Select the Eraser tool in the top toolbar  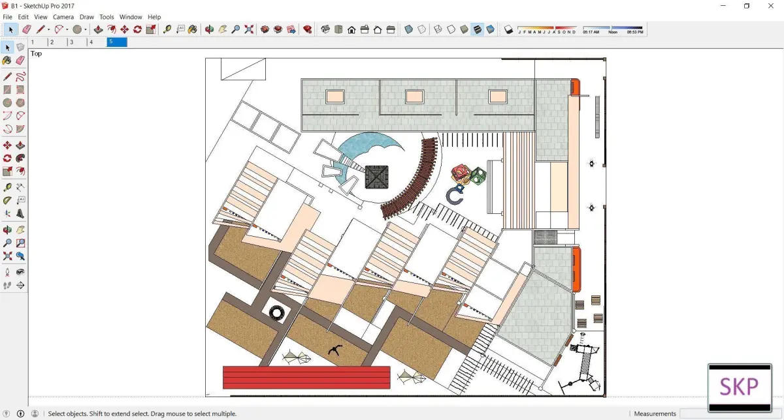pos(27,29)
